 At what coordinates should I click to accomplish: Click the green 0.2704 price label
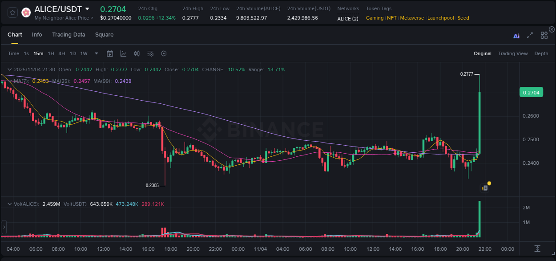point(531,92)
